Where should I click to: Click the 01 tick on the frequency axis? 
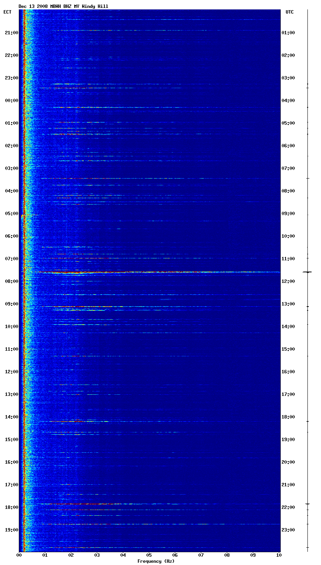(x=45, y=555)
